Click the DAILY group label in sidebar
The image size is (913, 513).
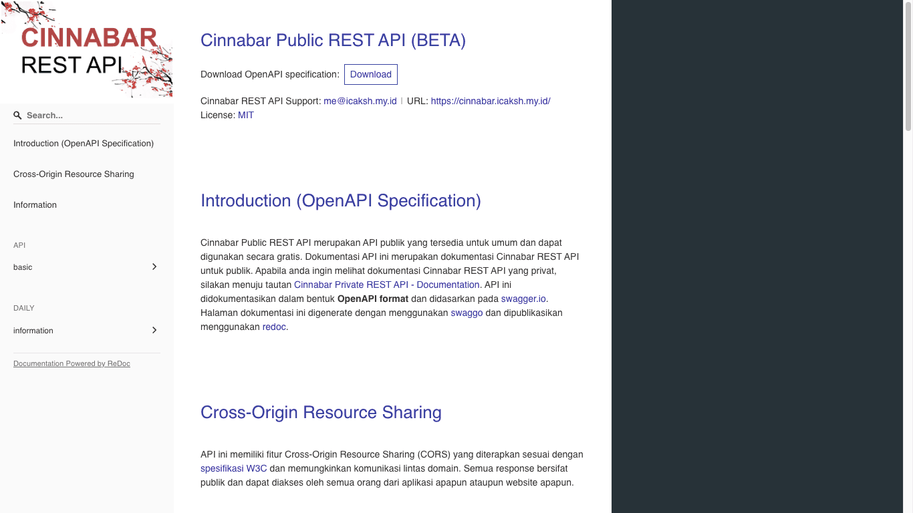click(24, 308)
